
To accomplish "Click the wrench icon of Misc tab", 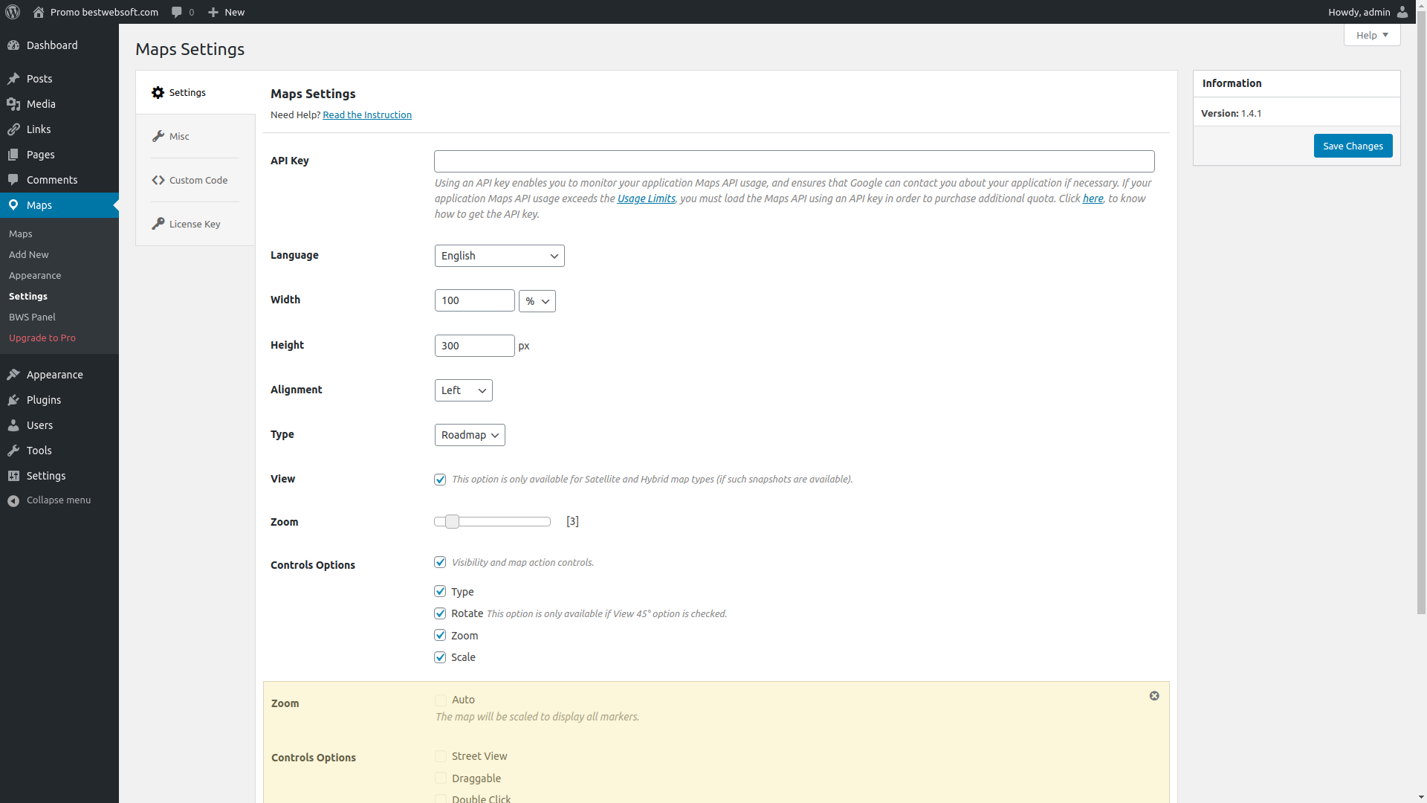I will 158,136.
